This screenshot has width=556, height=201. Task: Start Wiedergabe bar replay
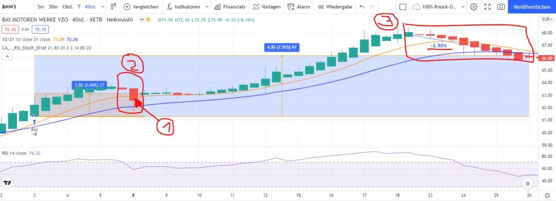335,7
